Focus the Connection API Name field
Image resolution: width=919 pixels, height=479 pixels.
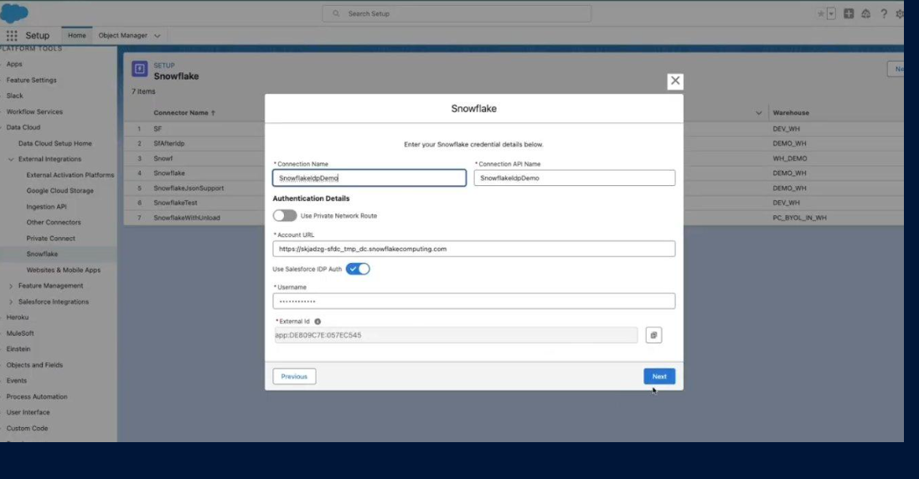[575, 178]
